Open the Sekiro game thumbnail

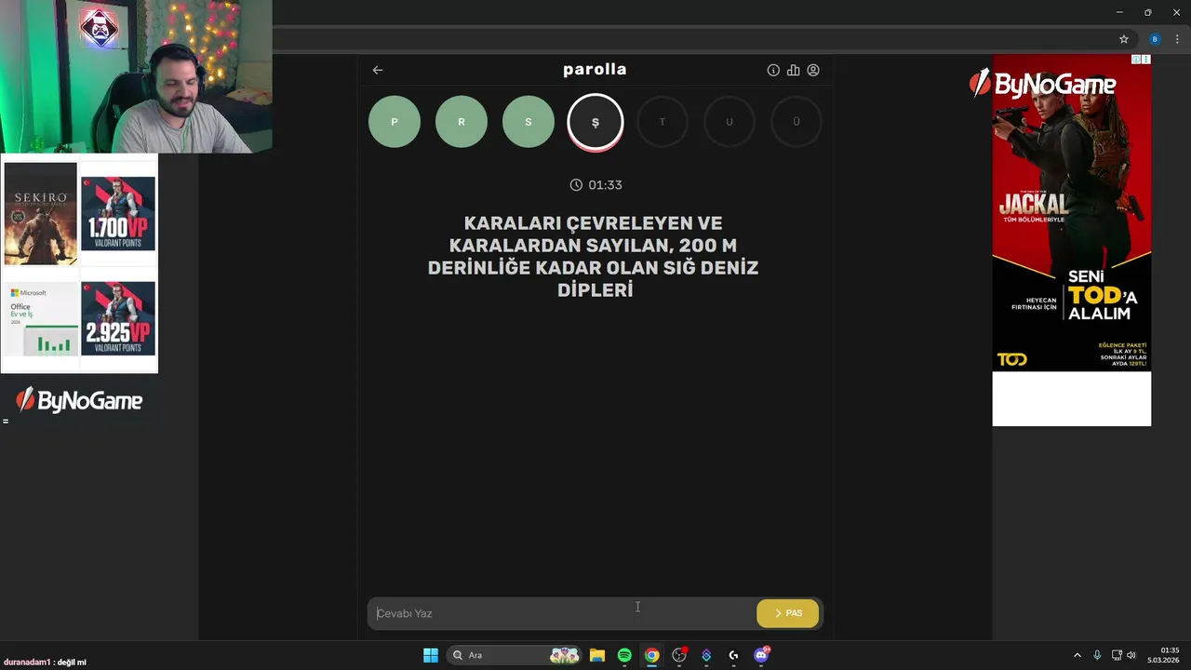pos(40,214)
